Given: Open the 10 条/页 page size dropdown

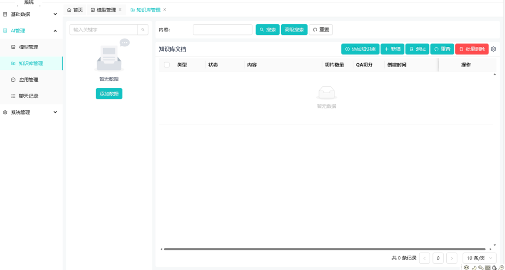Looking at the screenshot, I should 479,258.
